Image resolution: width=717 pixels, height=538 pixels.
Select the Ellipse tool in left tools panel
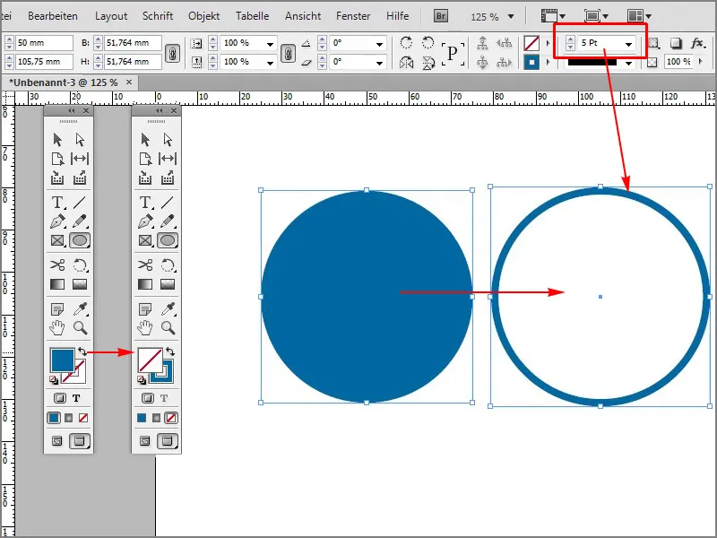coord(80,240)
